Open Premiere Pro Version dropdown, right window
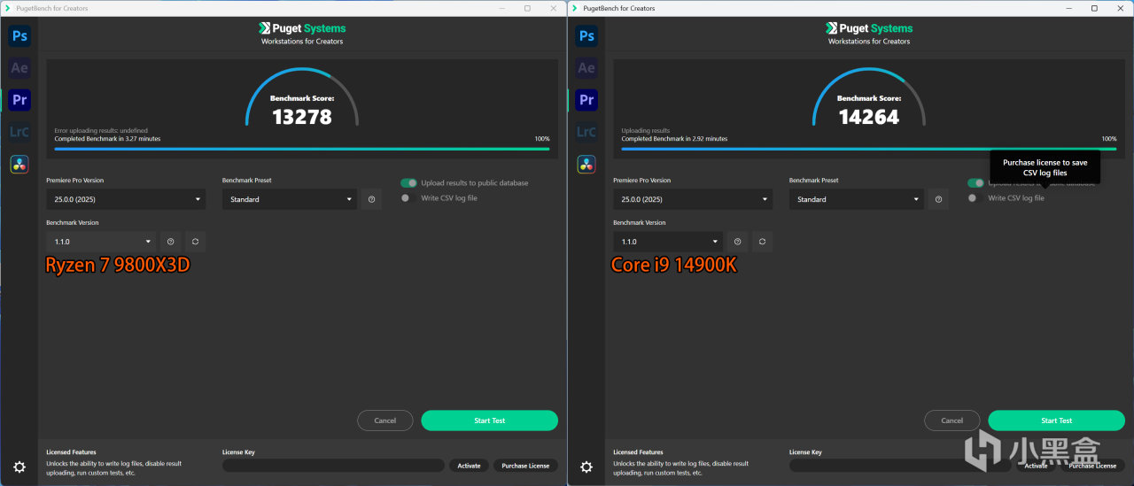This screenshot has height=486, width=1134. tap(693, 199)
